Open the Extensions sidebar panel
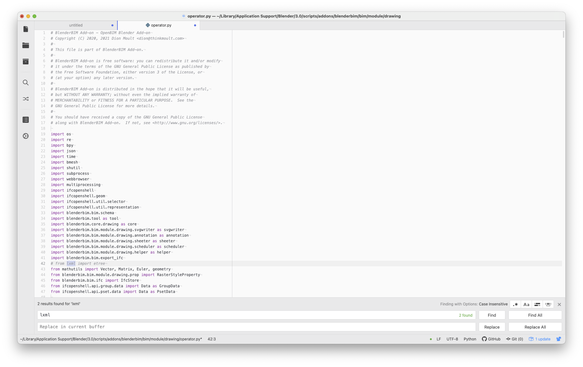This screenshot has width=583, height=367. coord(26,136)
